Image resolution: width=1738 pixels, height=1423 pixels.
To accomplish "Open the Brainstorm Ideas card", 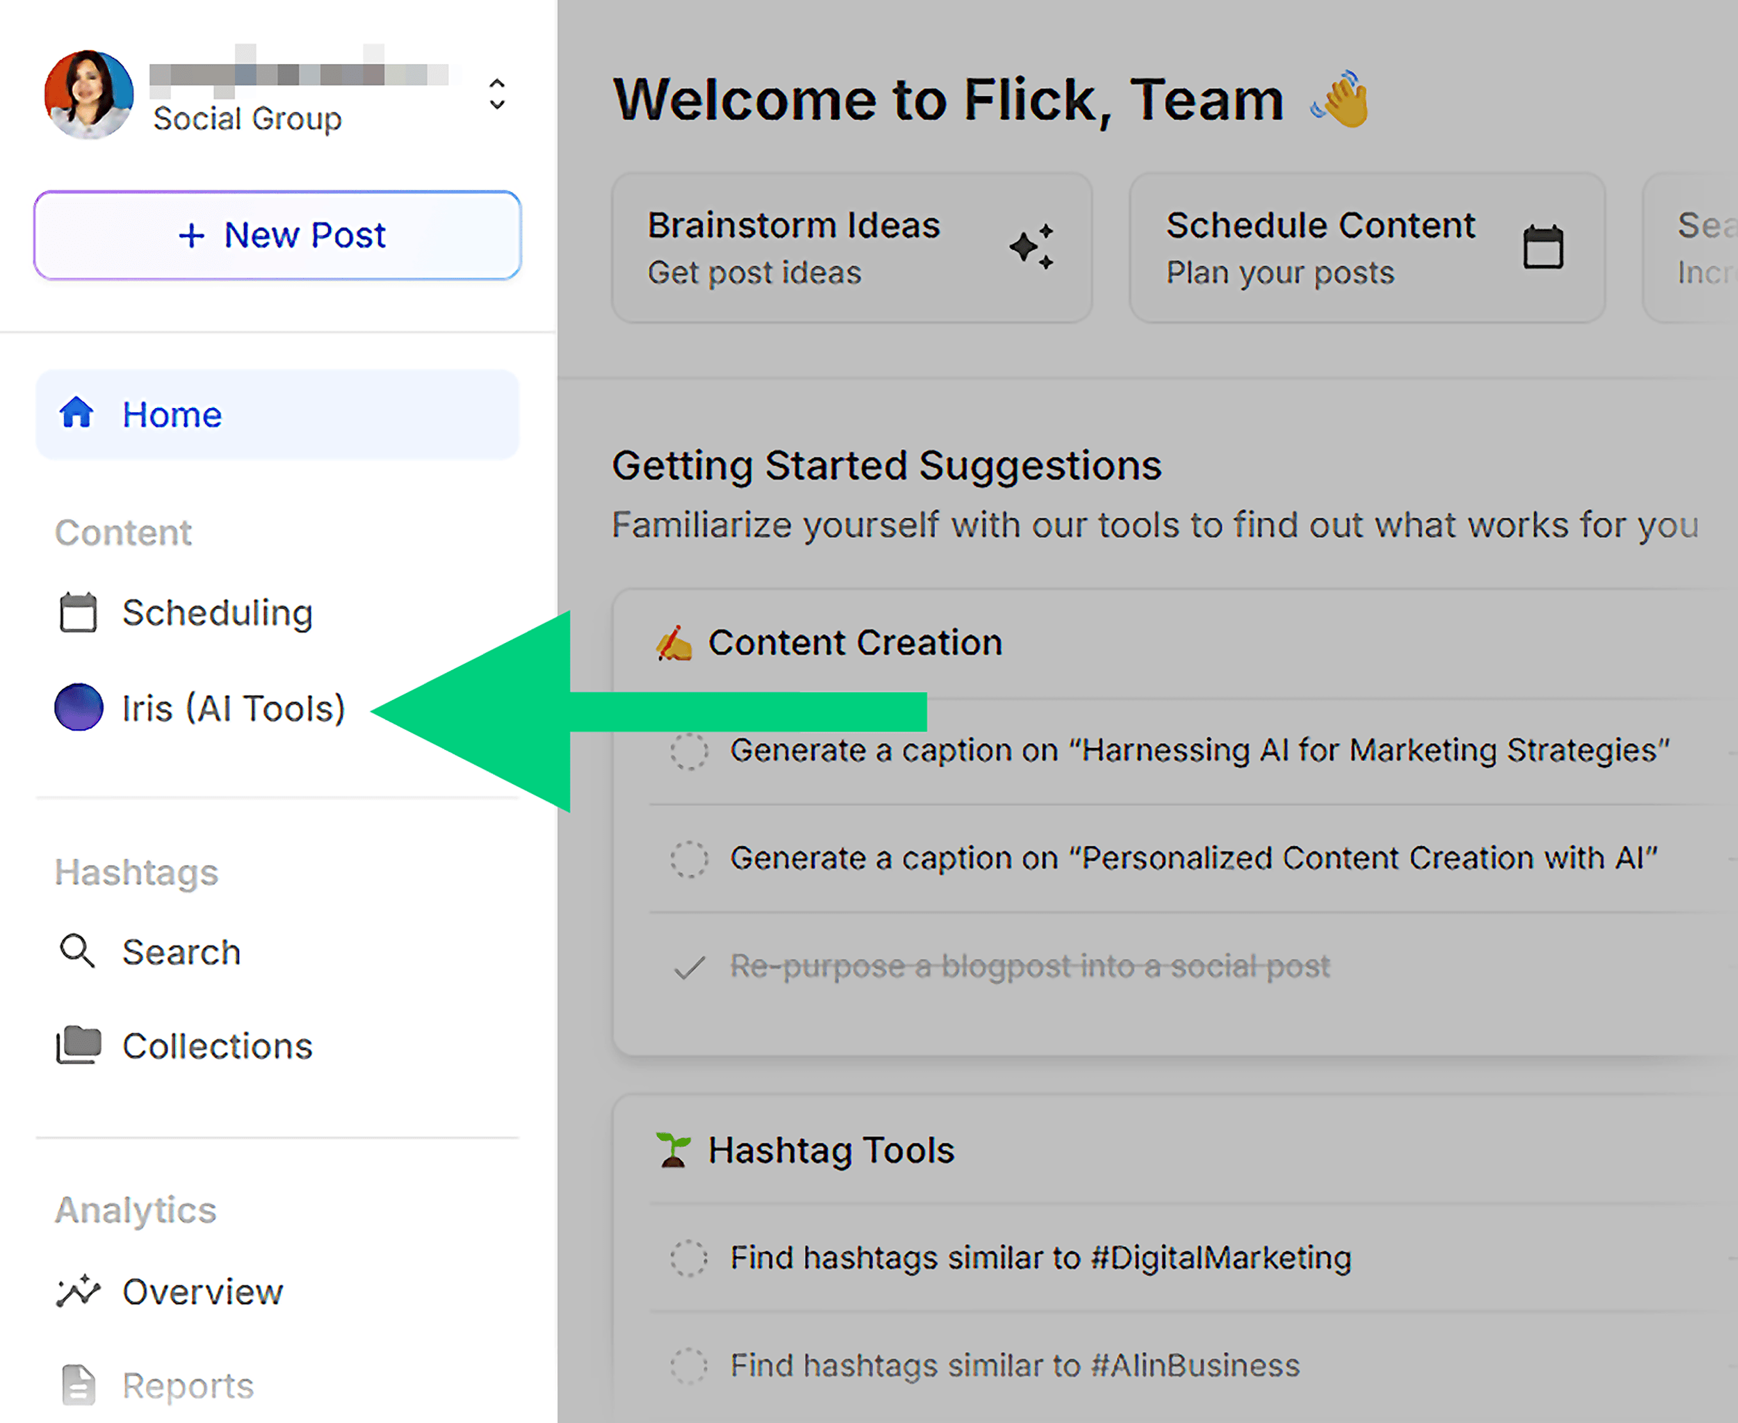I will coord(852,247).
